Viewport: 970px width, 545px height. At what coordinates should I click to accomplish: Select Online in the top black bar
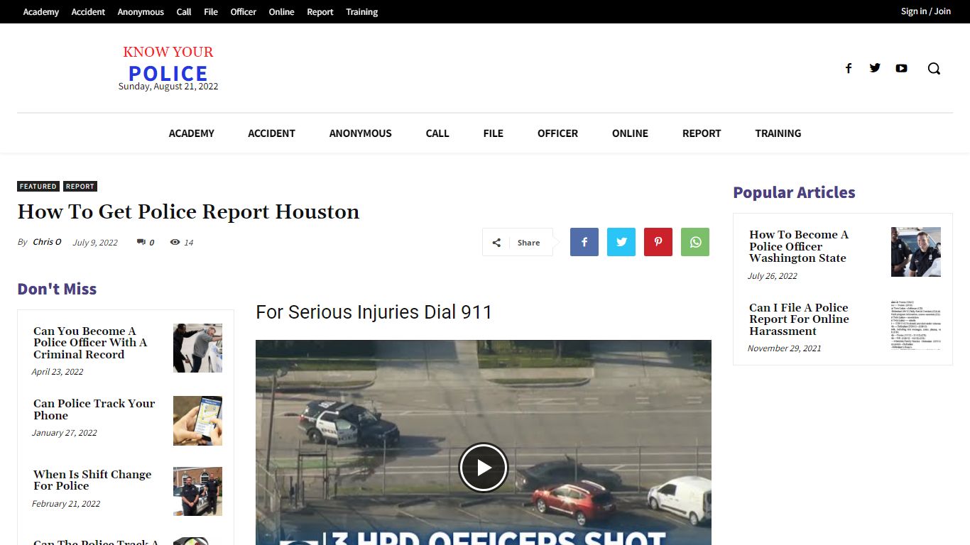281,11
